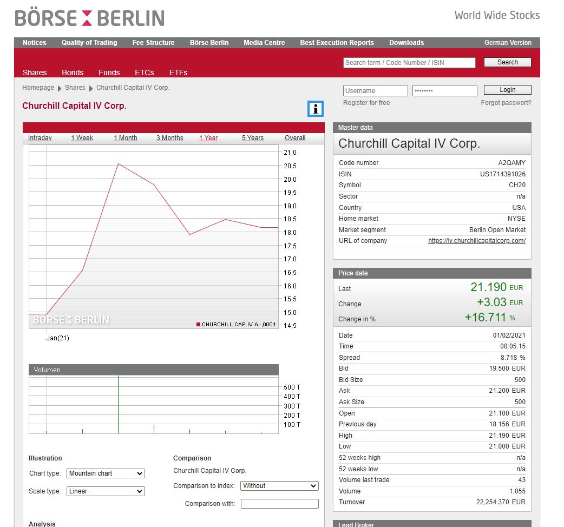Click Register for free link
Screen dimensions: 564x527
(x=366, y=103)
